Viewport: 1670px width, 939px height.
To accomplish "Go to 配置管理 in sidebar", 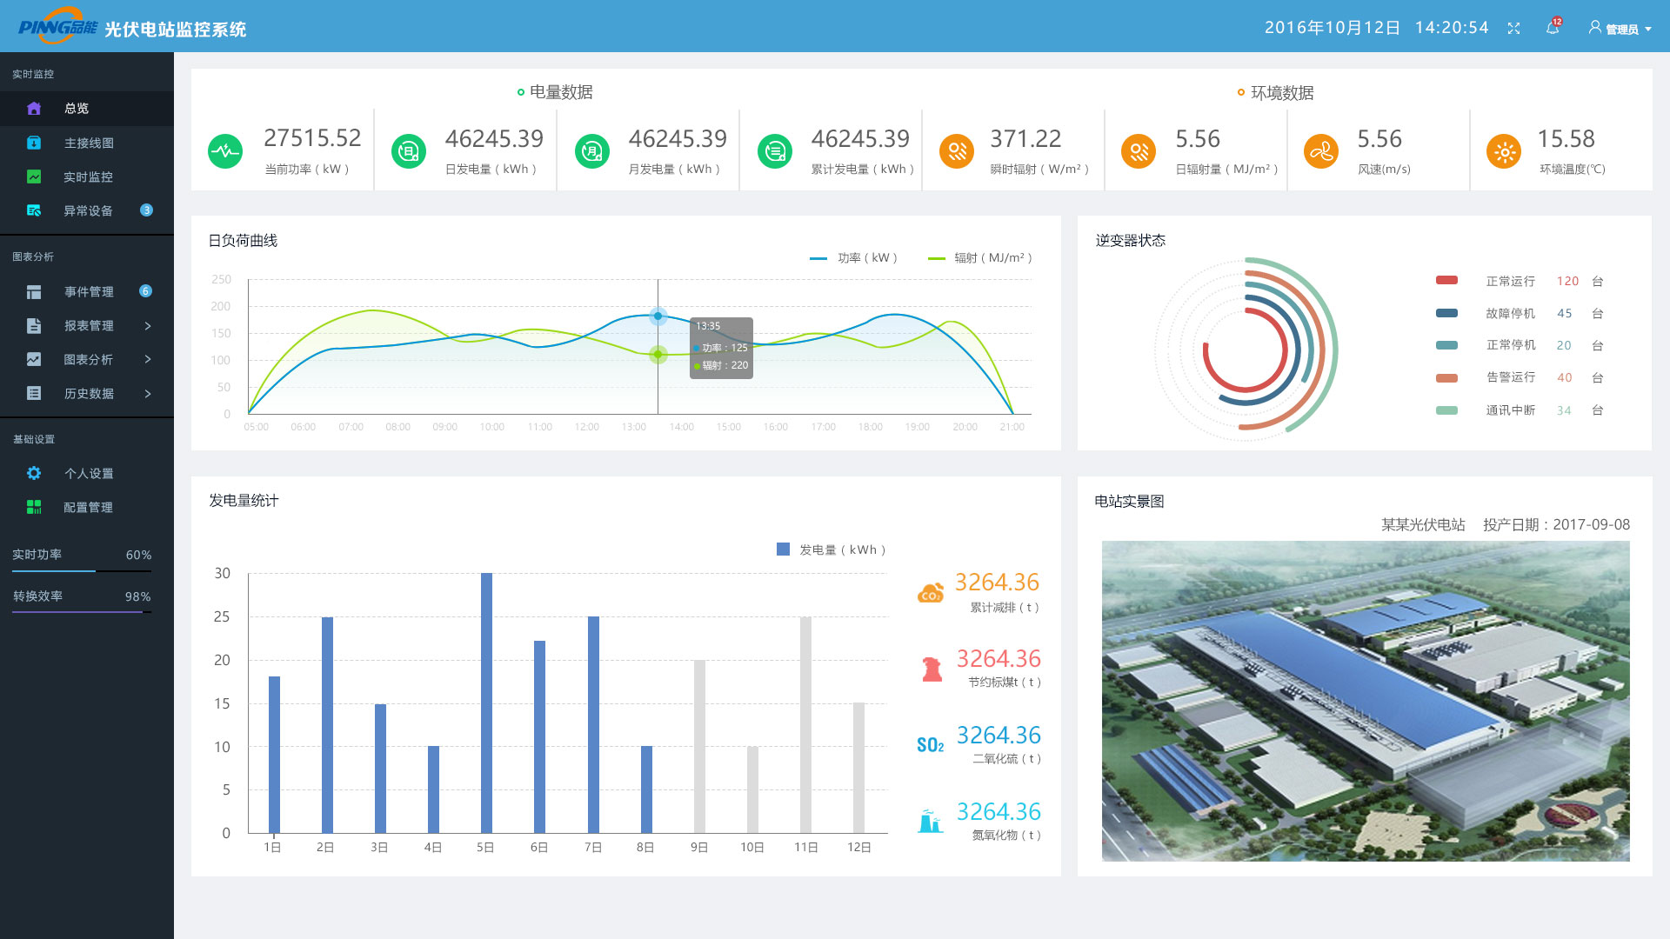I will tap(87, 507).
